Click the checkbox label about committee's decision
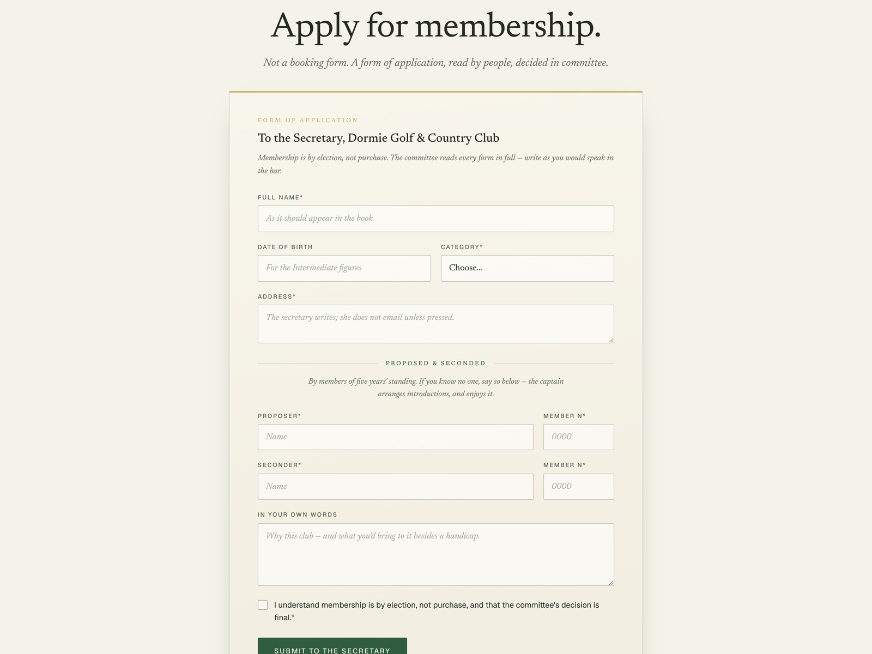This screenshot has height=654, width=872. pyautogui.click(x=437, y=611)
